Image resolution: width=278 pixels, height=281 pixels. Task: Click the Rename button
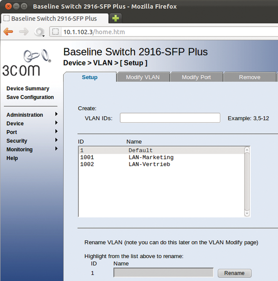234,273
